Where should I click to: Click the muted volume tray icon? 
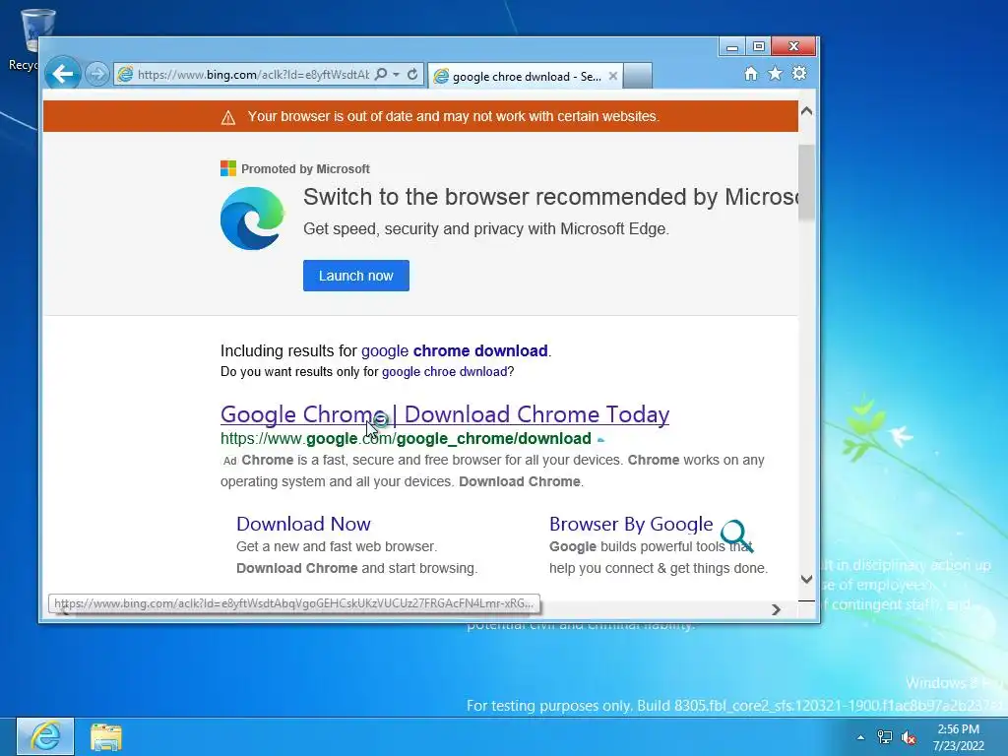[909, 737]
